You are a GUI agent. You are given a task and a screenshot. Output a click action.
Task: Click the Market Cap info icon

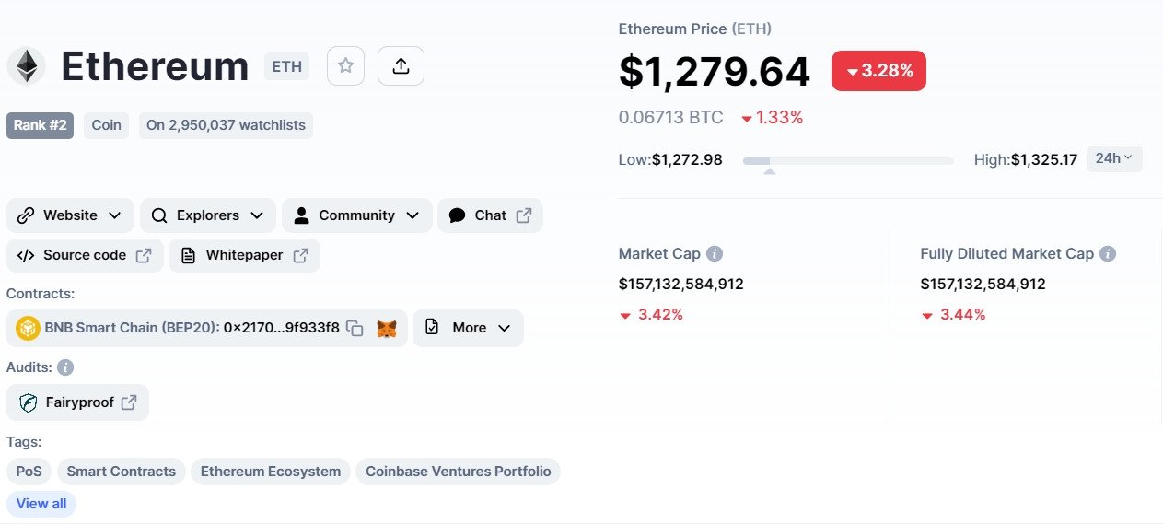point(715,254)
